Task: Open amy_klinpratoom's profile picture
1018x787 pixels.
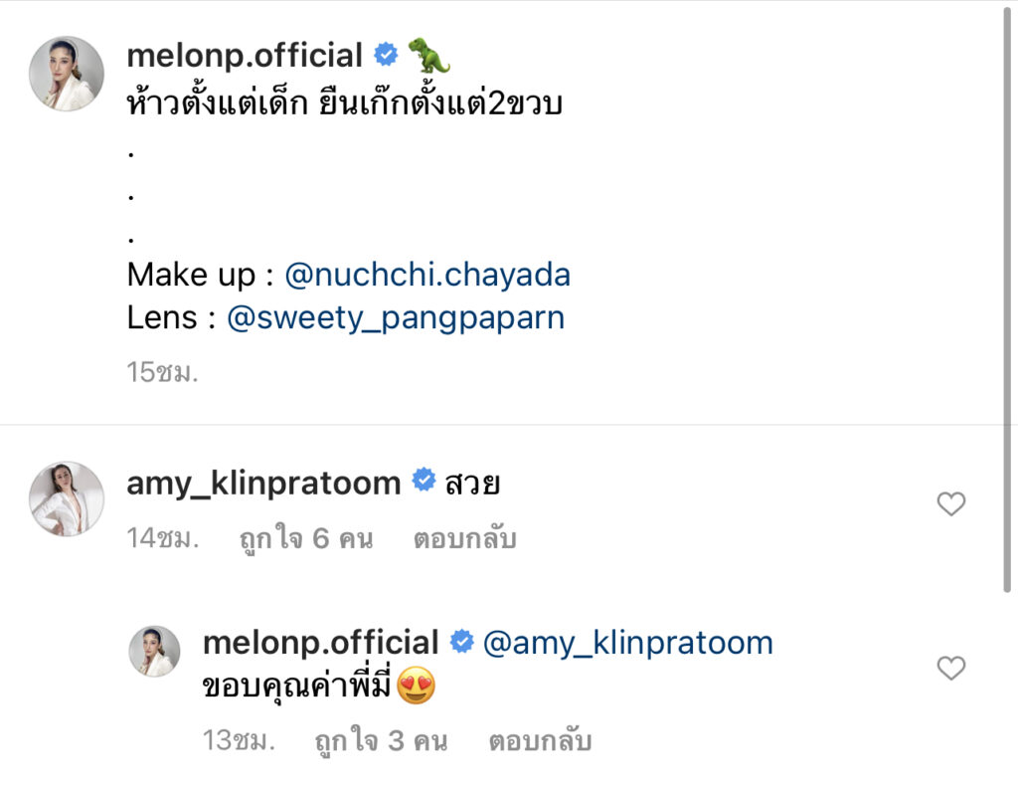Action: (67, 498)
